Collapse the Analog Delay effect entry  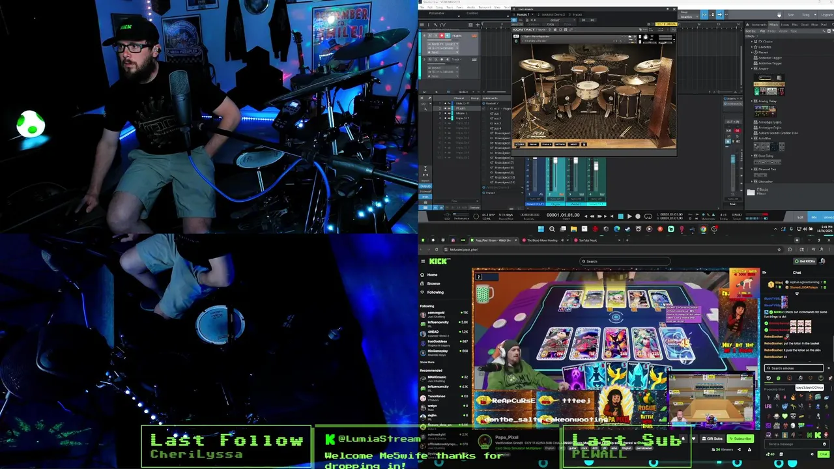coord(752,101)
